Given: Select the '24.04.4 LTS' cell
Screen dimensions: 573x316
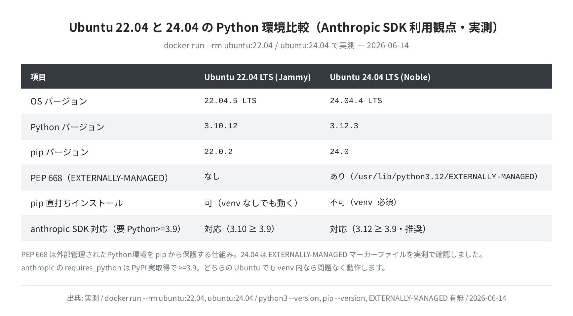Looking at the screenshot, I should 356,101.
